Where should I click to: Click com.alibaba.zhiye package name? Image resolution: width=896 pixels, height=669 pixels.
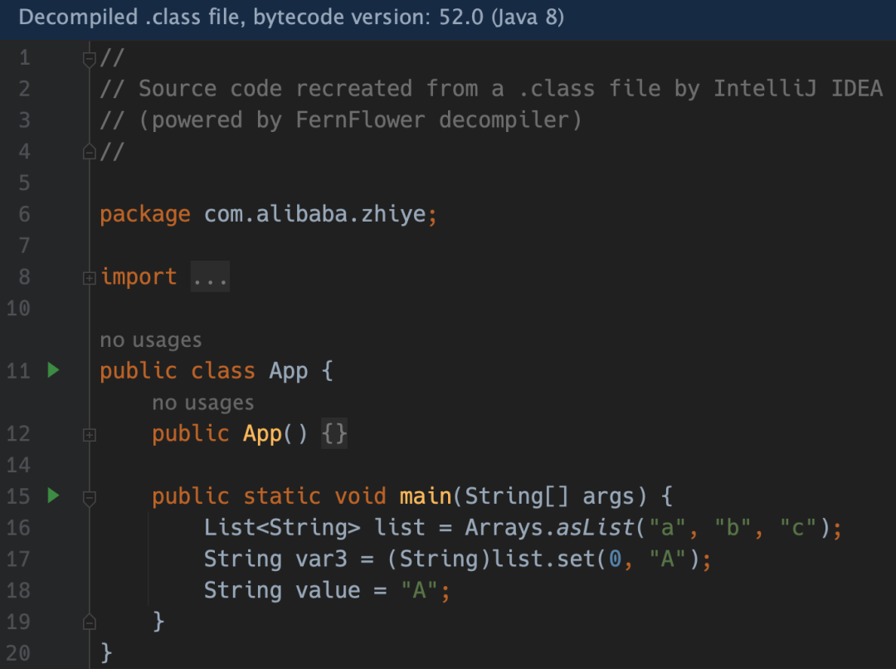[315, 214]
